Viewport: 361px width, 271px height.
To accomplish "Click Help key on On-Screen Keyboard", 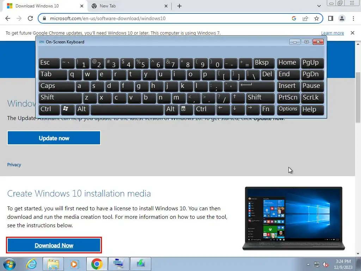I will pos(312,110).
